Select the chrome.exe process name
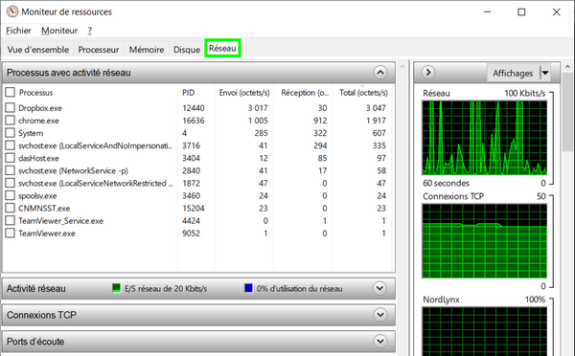Screen dimensions: 575x356 point(38,121)
